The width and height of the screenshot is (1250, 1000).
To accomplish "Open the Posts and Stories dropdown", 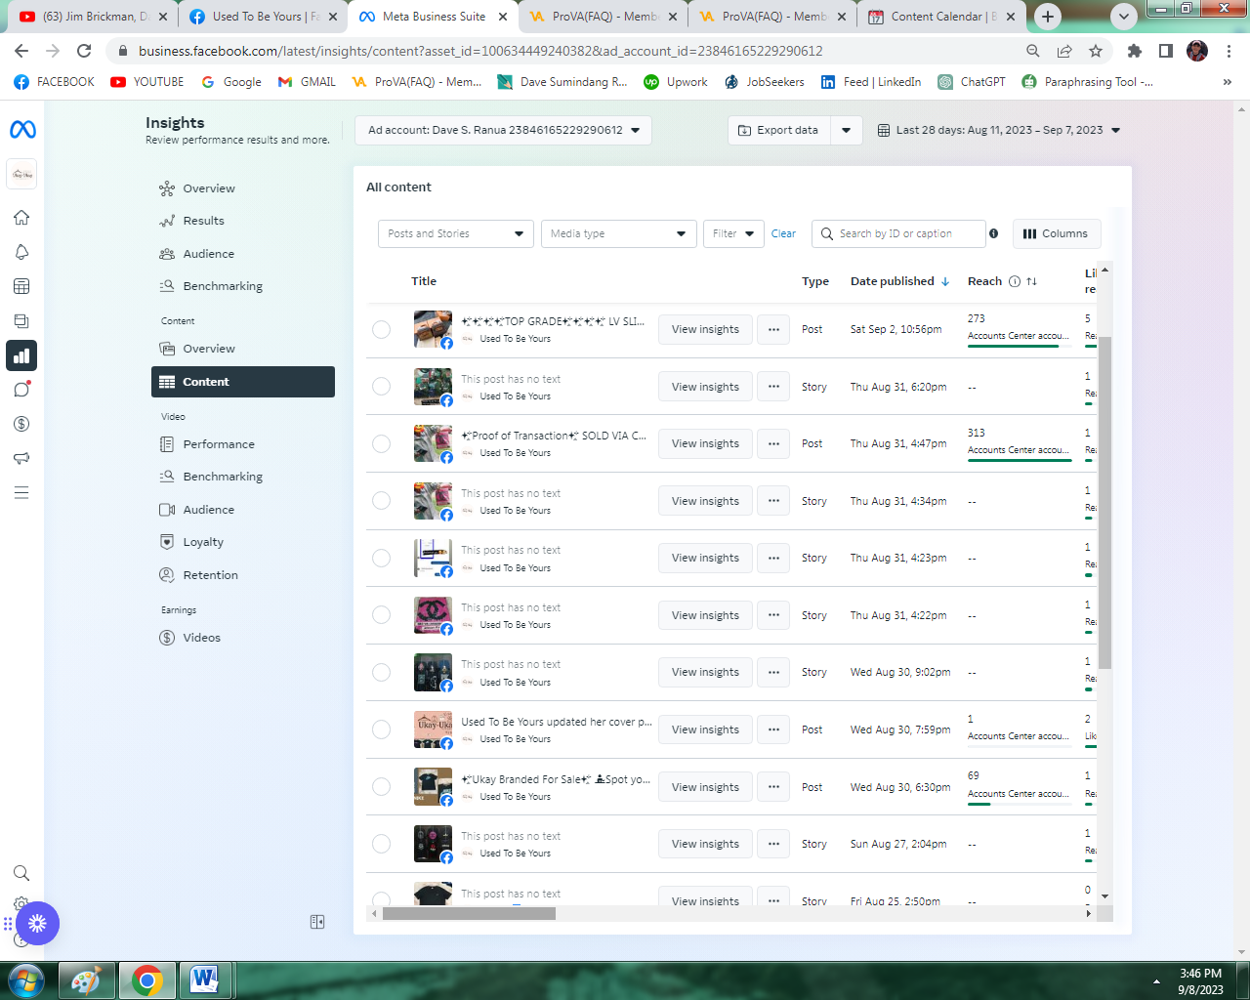I will pyautogui.click(x=455, y=233).
